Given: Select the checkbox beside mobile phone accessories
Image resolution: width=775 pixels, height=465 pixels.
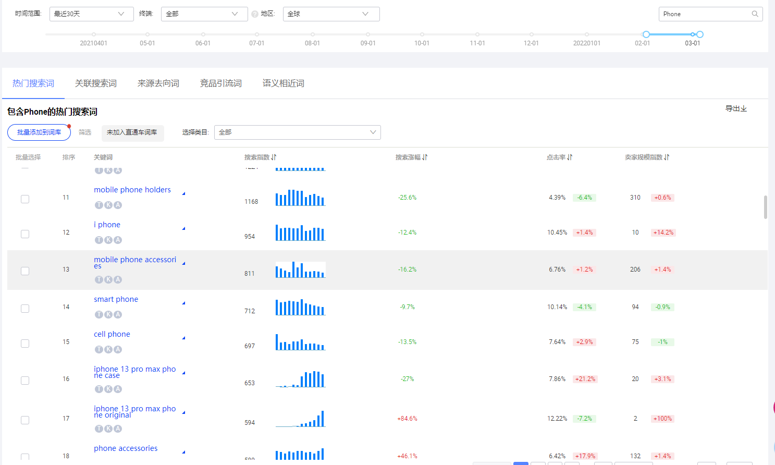Looking at the screenshot, I should click(24, 271).
